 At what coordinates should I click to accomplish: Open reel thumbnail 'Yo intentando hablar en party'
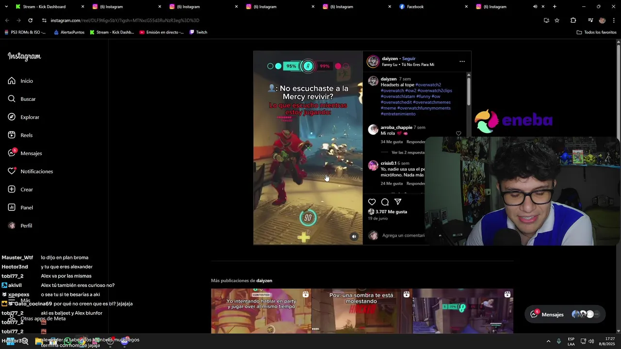(261, 311)
